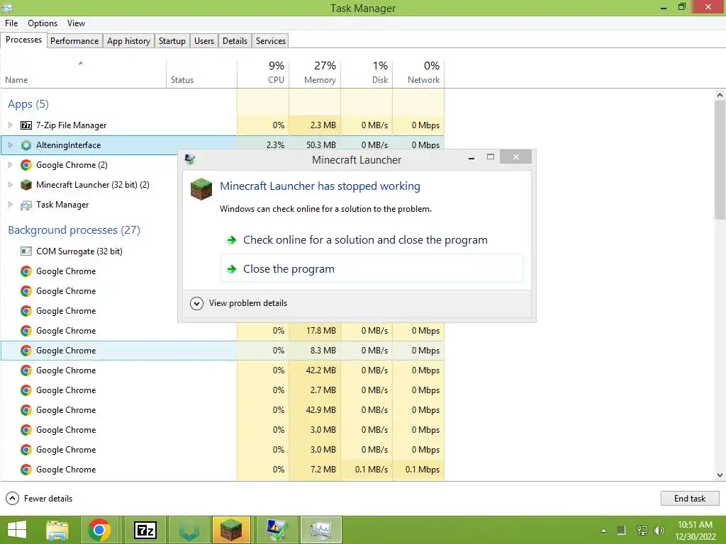Image resolution: width=726 pixels, height=544 pixels.
Task: Open Google Chrome from the taskbar
Action: [x=99, y=530]
